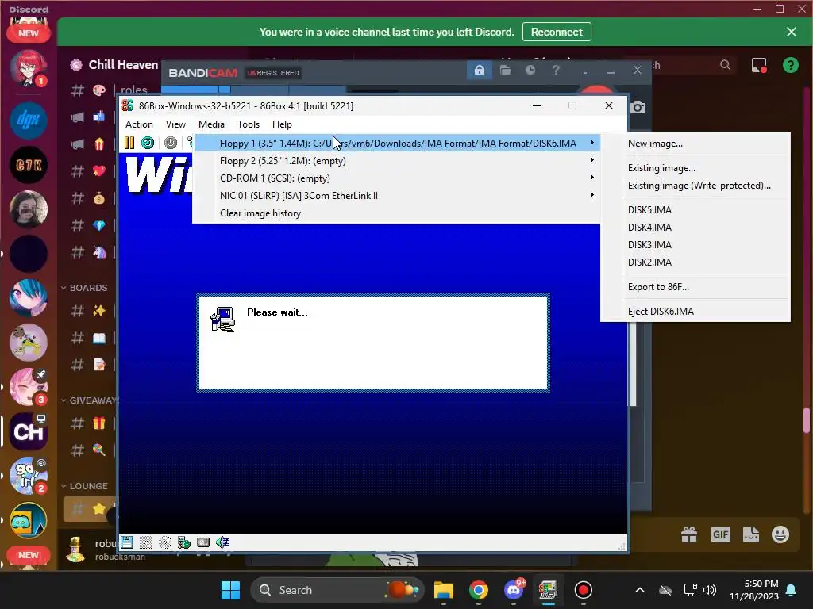The image size is (813, 609).
Task: Expand Floppy 1 DISK6.IMA submenu entry
Action: click(396, 143)
